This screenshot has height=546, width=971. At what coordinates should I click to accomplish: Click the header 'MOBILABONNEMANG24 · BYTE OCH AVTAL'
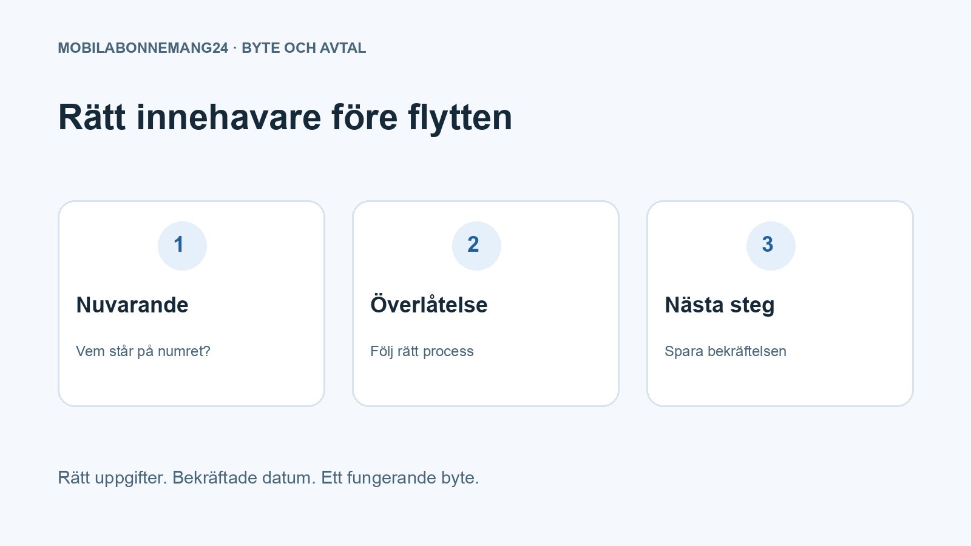tap(212, 48)
